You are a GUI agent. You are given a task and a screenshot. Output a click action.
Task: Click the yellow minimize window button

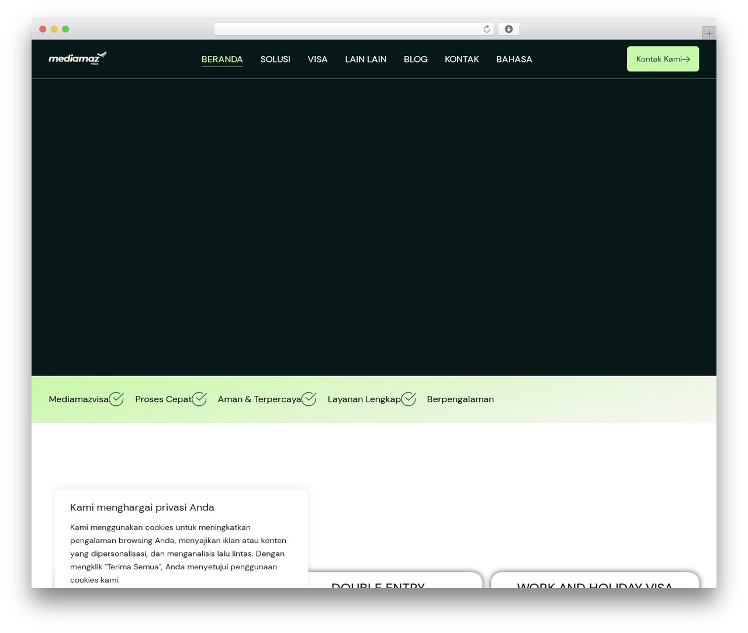54,29
